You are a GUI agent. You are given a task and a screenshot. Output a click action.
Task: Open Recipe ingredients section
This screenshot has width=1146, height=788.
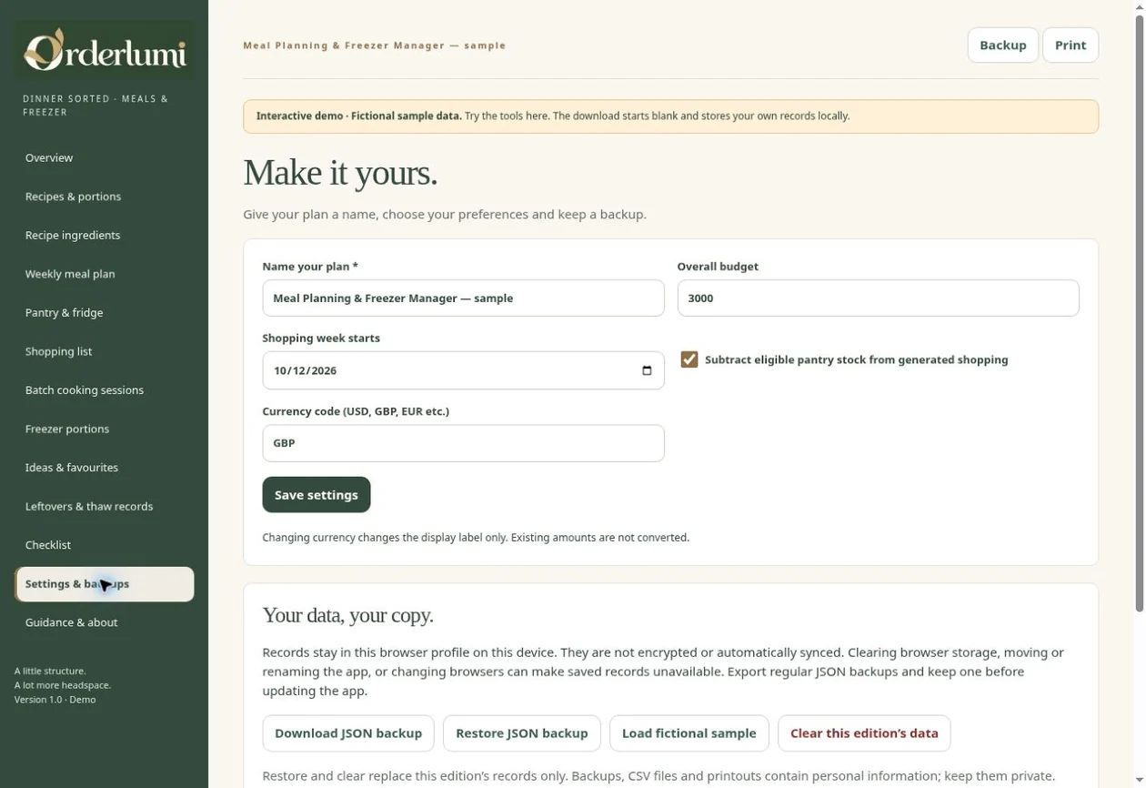click(x=104, y=235)
